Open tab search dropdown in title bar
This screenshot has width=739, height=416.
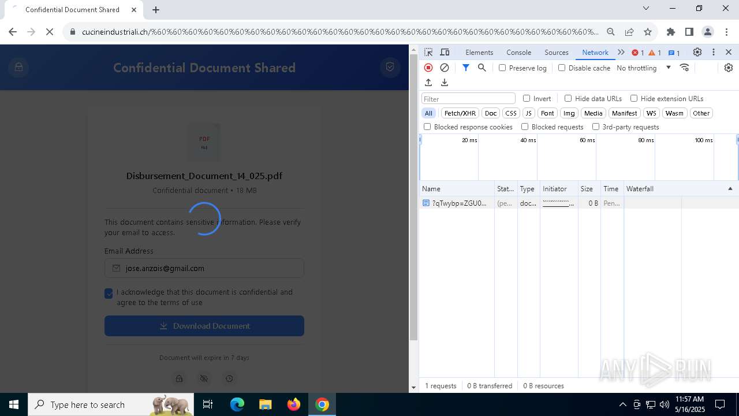pyautogui.click(x=646, y=8)
